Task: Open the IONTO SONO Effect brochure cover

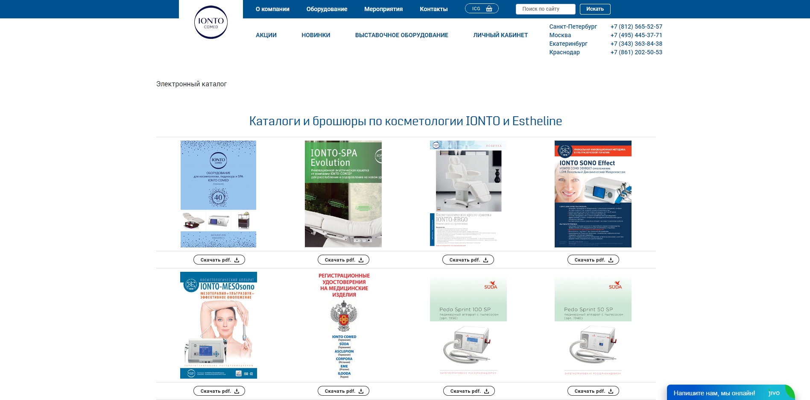Action: click(593, 194)
